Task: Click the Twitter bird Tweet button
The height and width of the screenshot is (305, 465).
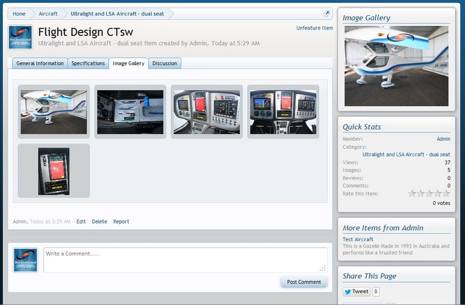Action: [x=356, y=292]
